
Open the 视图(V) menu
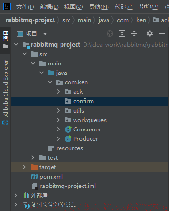pos(73,7)
